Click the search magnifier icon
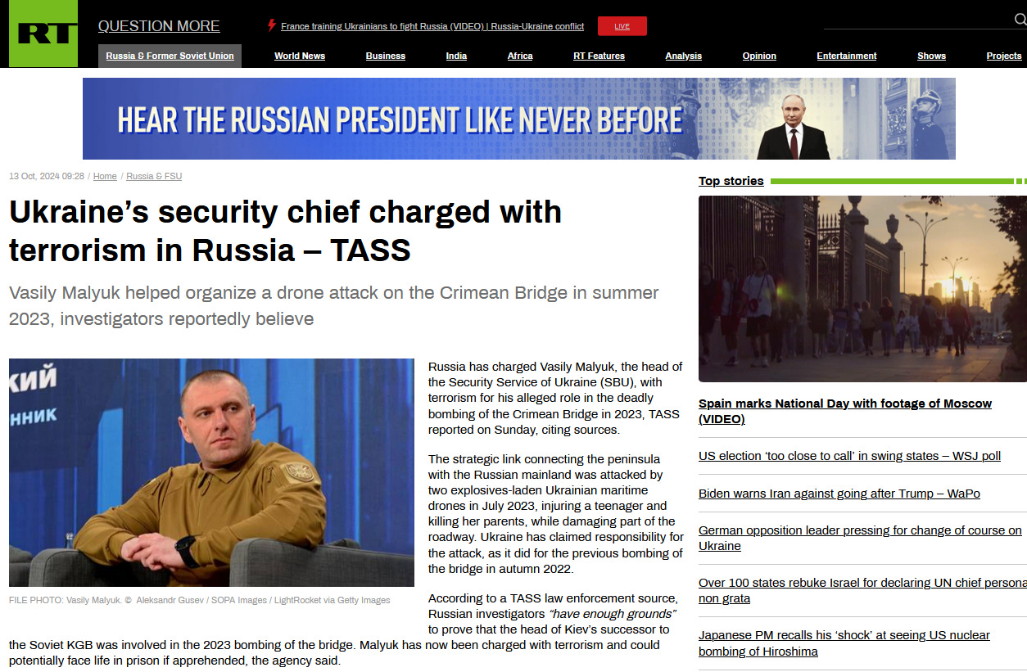 (x=1020, y=19)
